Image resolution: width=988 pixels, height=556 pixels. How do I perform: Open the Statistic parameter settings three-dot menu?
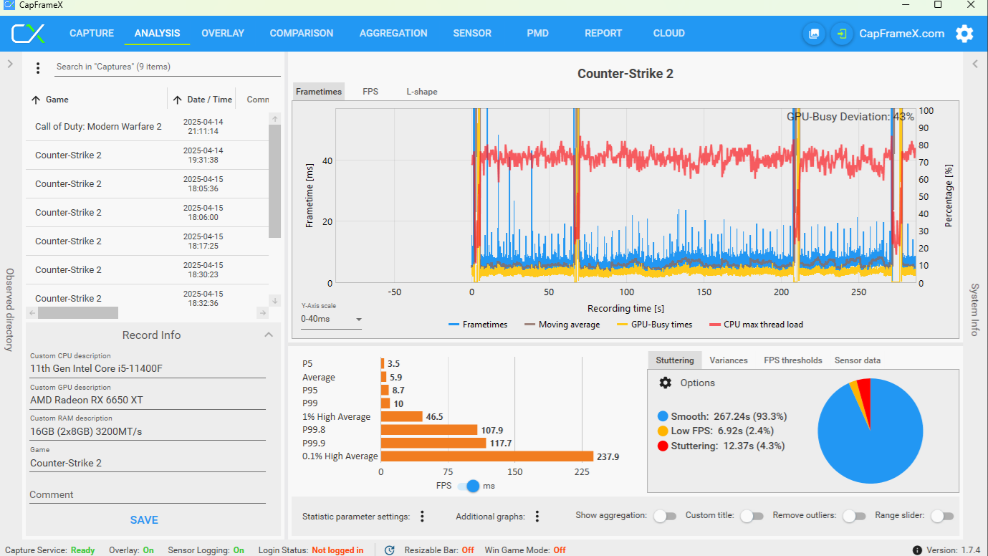[422, 516]
